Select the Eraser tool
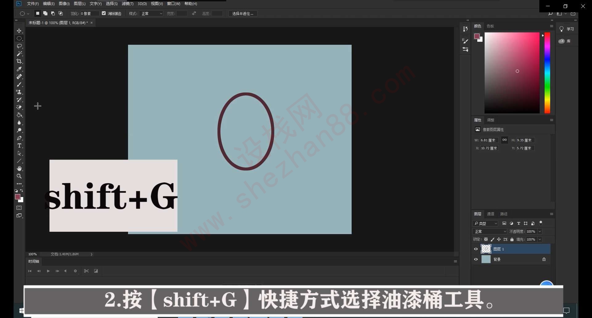 tap(19, 107)
